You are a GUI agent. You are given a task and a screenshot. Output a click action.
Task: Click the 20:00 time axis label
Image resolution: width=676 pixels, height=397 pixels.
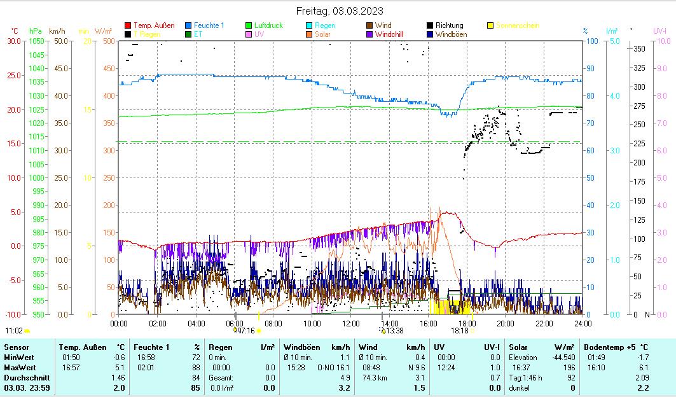506,323
